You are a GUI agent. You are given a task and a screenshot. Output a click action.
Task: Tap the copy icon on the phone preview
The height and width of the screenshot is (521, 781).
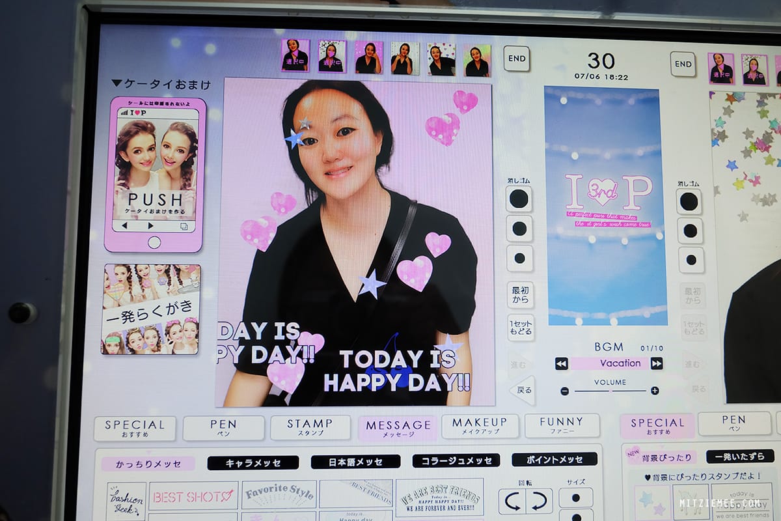point(184,226)
